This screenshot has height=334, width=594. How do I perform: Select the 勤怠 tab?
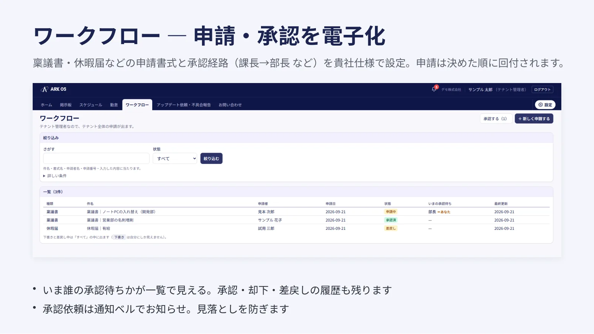(x=114, y=105)
